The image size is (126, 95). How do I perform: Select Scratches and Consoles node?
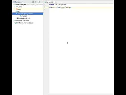click(x=25, y=23)
